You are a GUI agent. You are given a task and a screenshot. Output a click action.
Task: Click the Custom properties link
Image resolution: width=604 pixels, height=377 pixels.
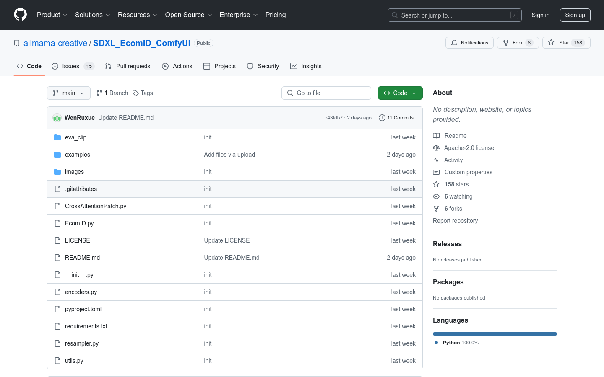click(469, 172)
